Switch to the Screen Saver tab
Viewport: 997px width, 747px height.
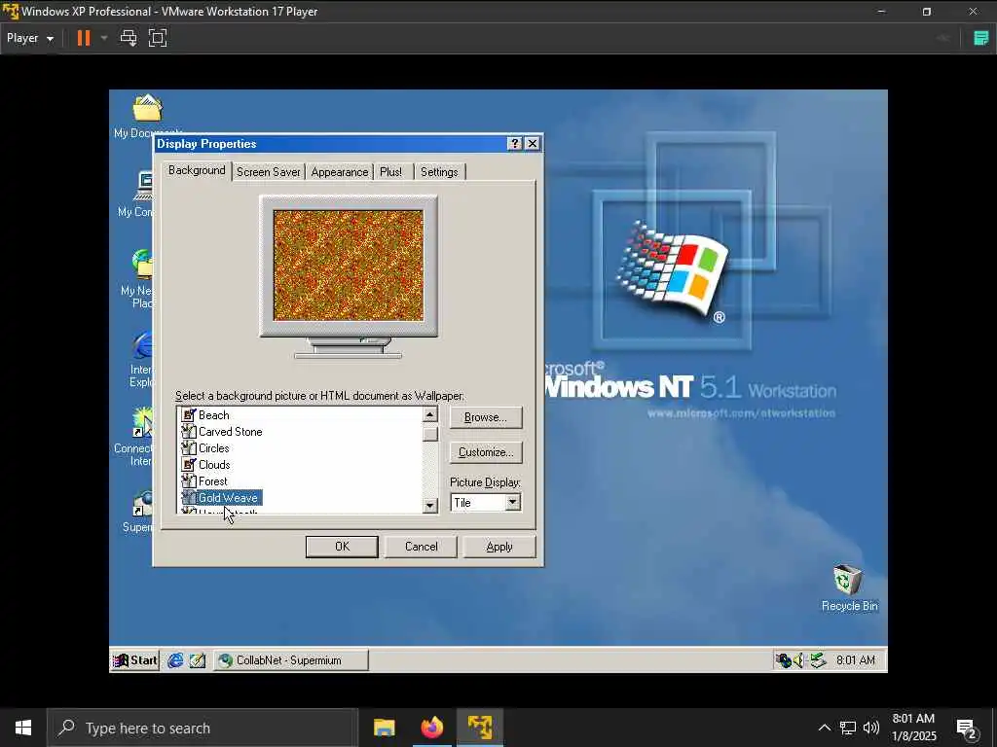[269, 172]
